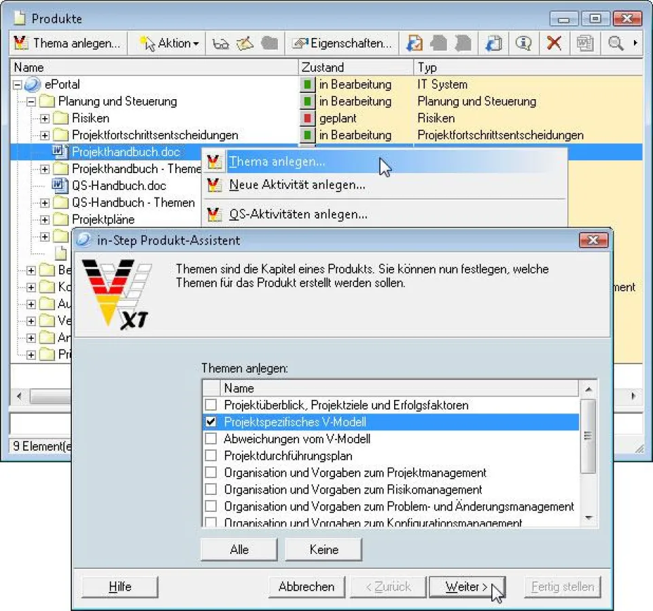Viewport: 653px width, 611px height.
Task: Click the red X delete toolbar icon
Action: [554, 43]
